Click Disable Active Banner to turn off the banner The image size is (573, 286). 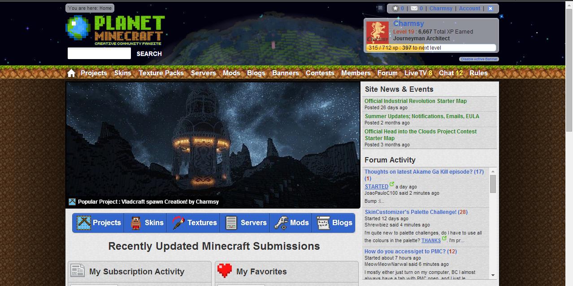479,59
